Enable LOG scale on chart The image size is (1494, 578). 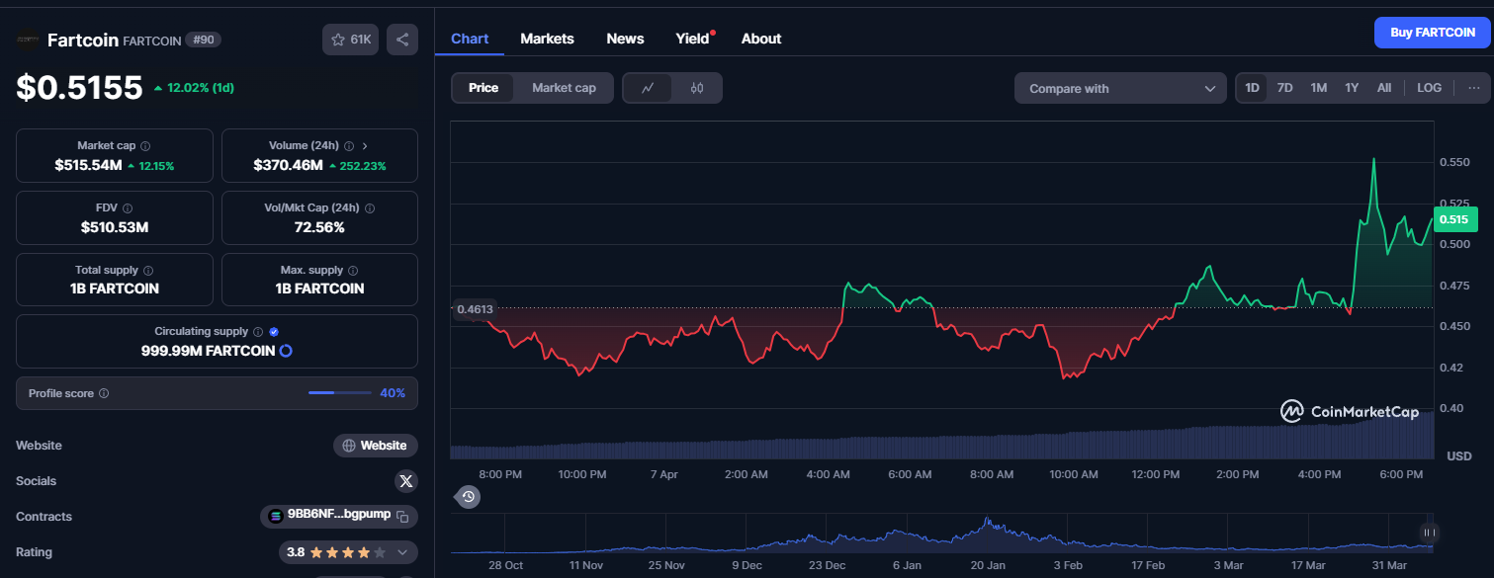(x=1429, y=88)
